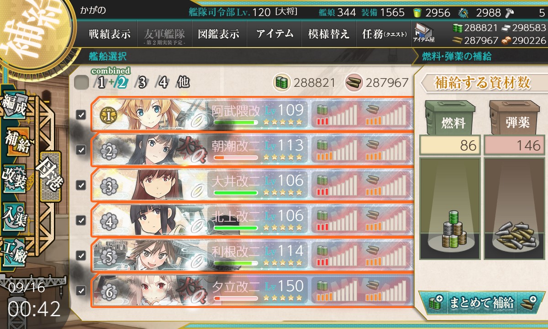This screenshot has height=329, width=548.
Task: Open the 他 other ships tab
Action: [183, 83]
